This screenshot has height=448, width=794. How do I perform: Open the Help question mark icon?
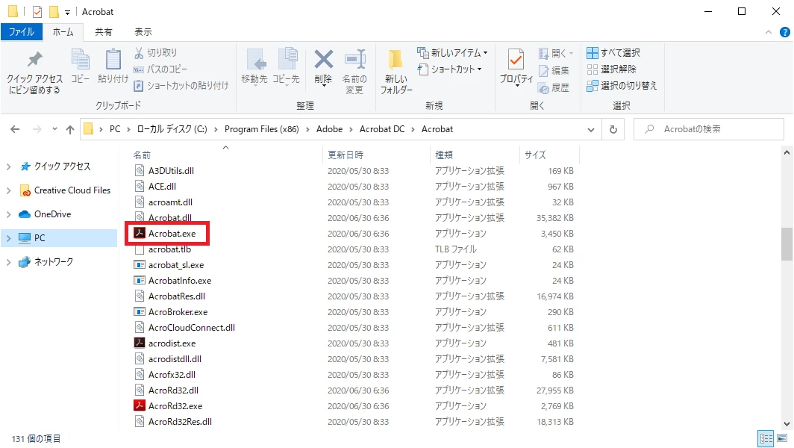784,32
